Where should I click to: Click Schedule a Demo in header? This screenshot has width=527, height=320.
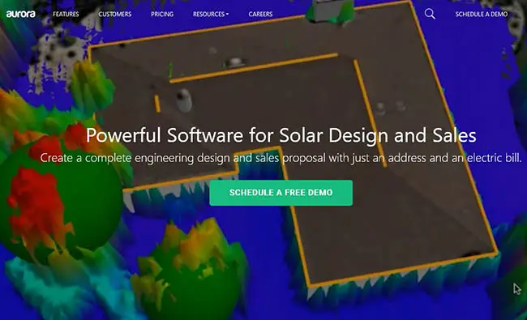482,14
